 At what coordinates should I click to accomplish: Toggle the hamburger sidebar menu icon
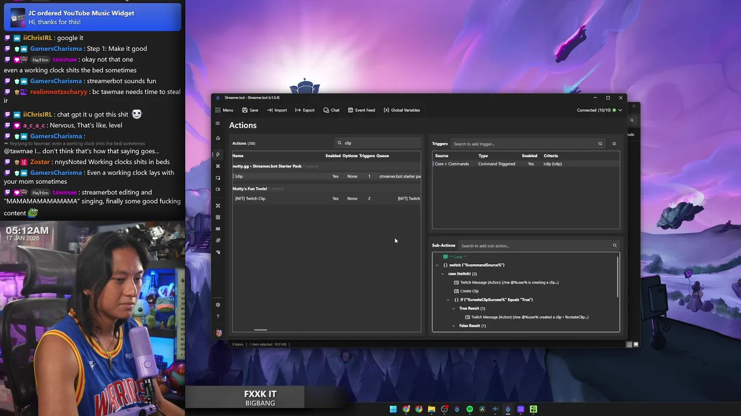click(218, 123)
